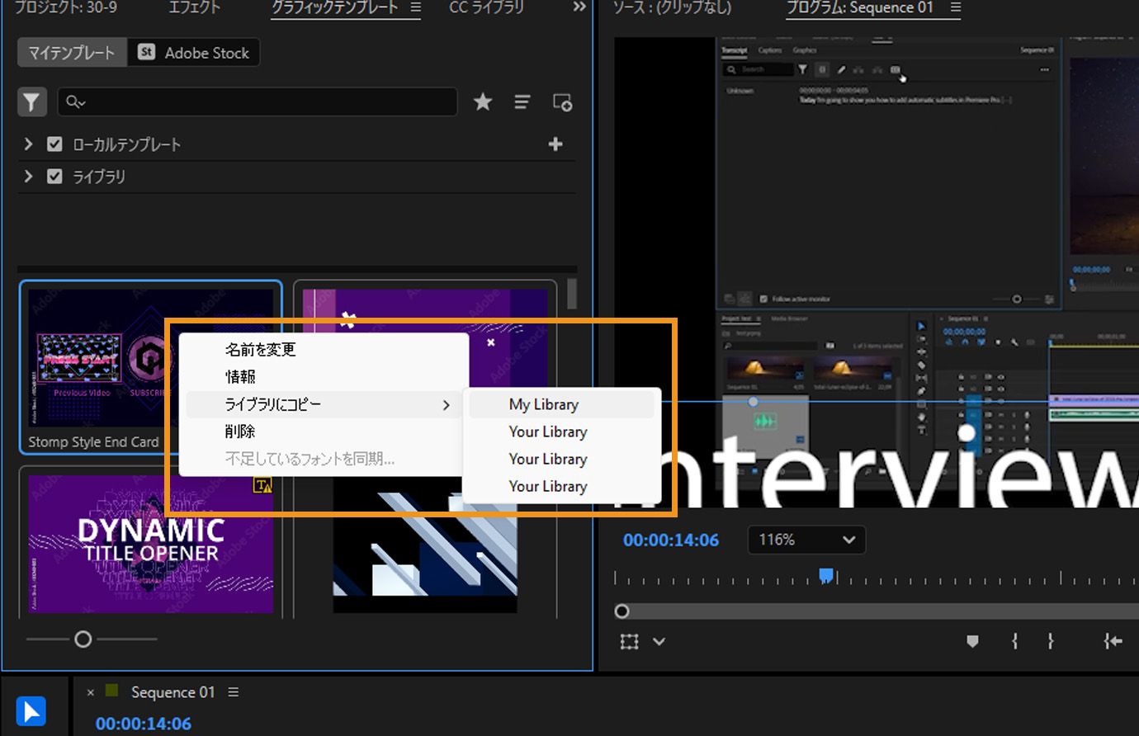
Task: Click the thumbnail size slider handle
Action: [83, 639]
